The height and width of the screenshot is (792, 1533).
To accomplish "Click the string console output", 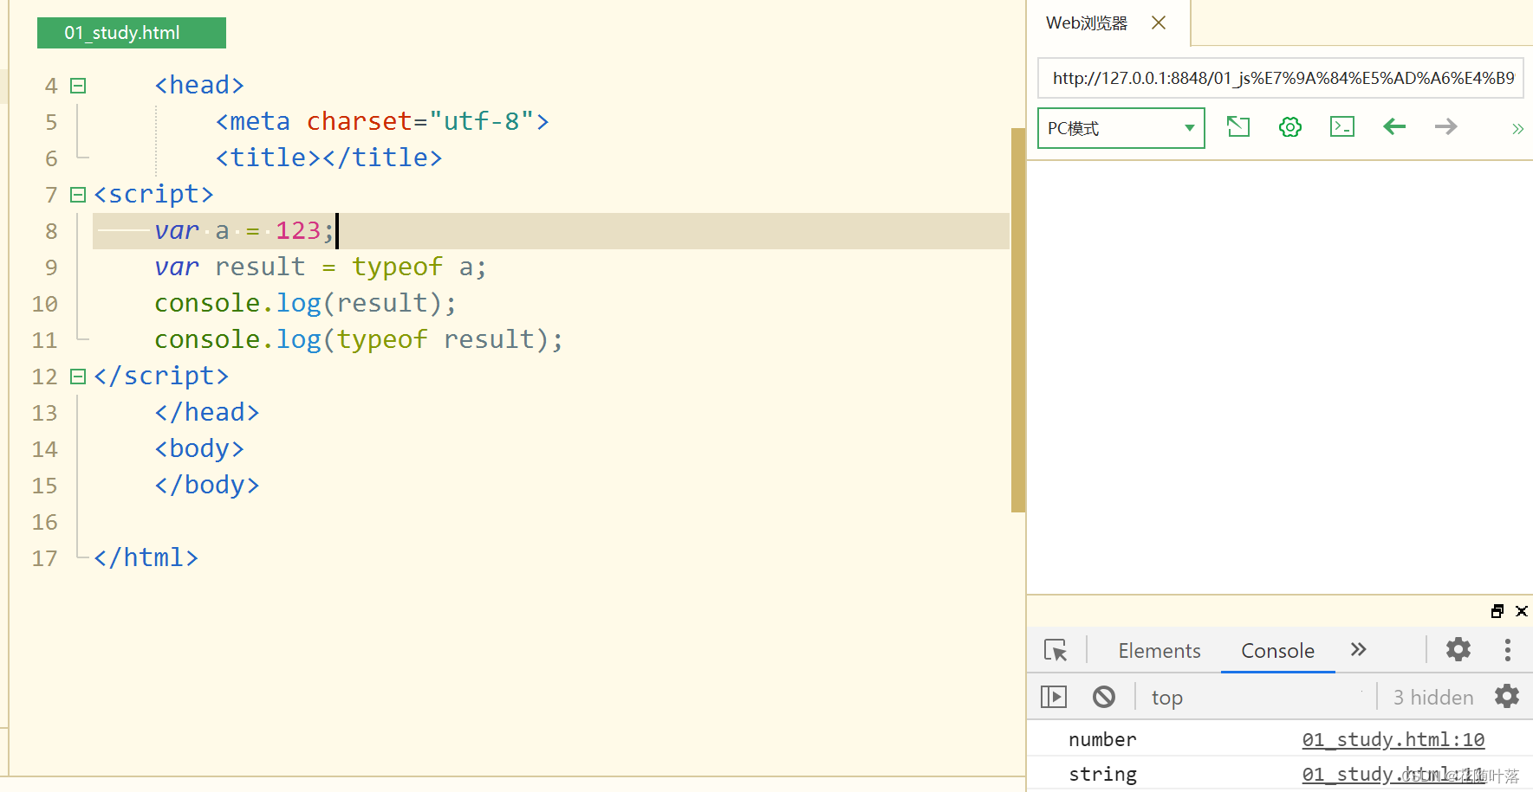I will [x=1102, y=775].
